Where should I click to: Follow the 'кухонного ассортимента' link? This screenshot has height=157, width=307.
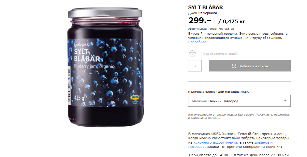click(215, 143)
